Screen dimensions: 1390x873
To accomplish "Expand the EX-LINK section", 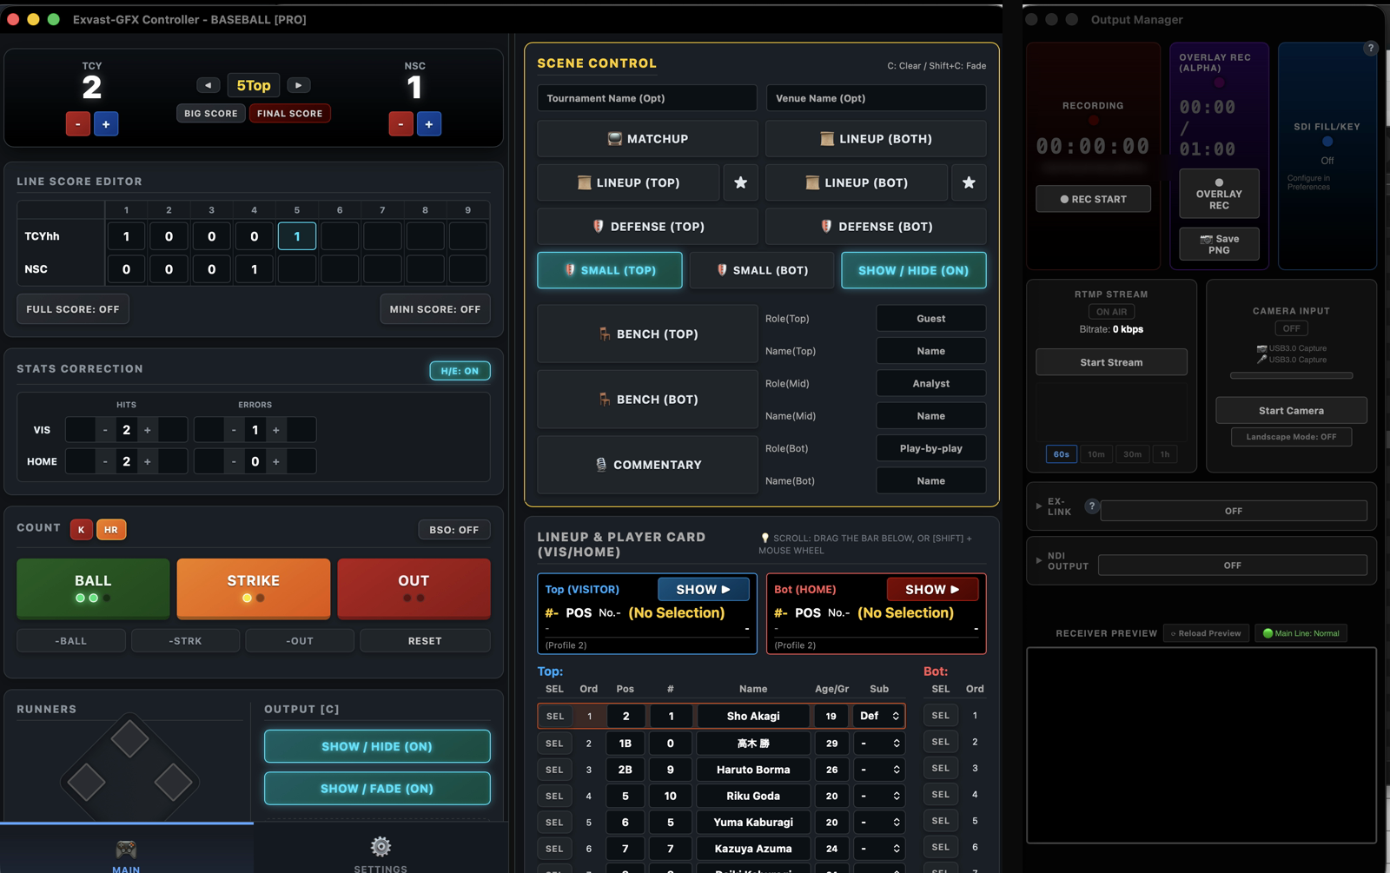I will click(x=1039, y=506).
